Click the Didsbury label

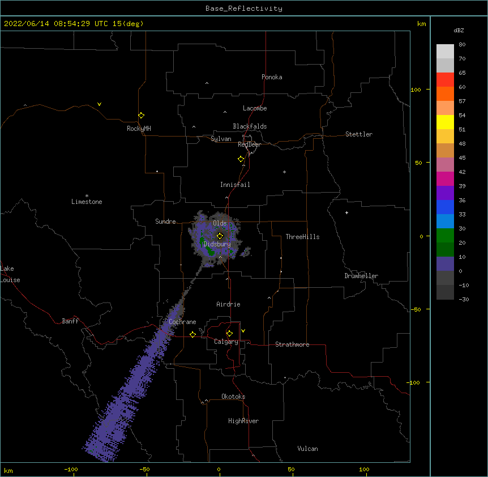point(217,244)
